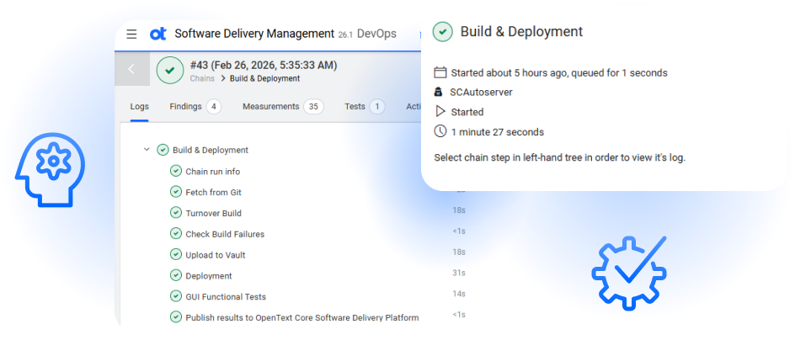
Task: Click the gear with checkmark illustration icon
Action: click(629, 272)
